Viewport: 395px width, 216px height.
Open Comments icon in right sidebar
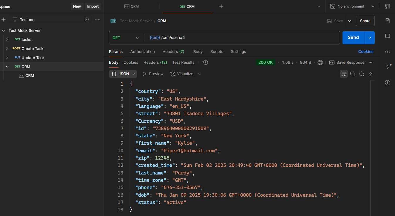(388, 36)
